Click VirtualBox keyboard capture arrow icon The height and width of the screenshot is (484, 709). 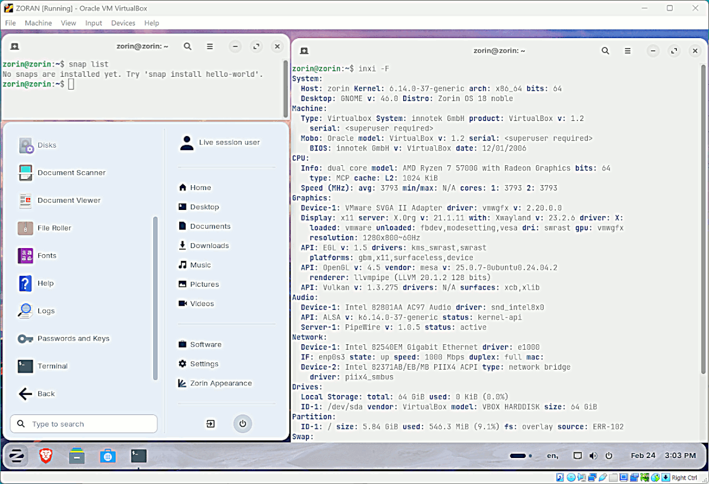[x=665, y=477]
